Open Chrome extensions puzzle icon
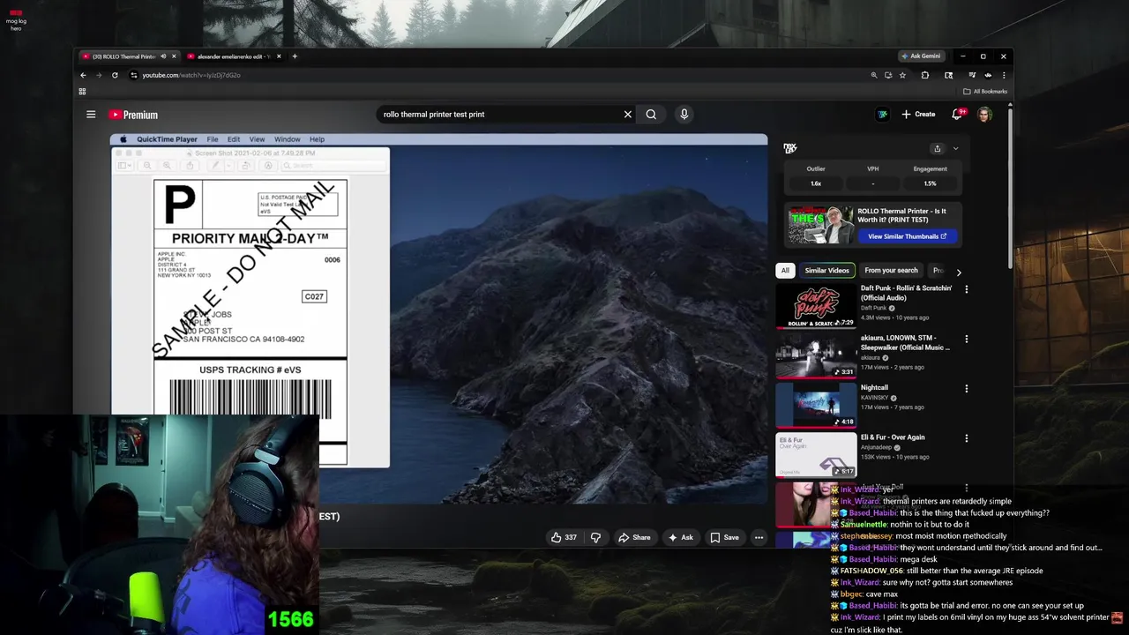The width and height of the screenshot is (1129, 635). (925, 75)
